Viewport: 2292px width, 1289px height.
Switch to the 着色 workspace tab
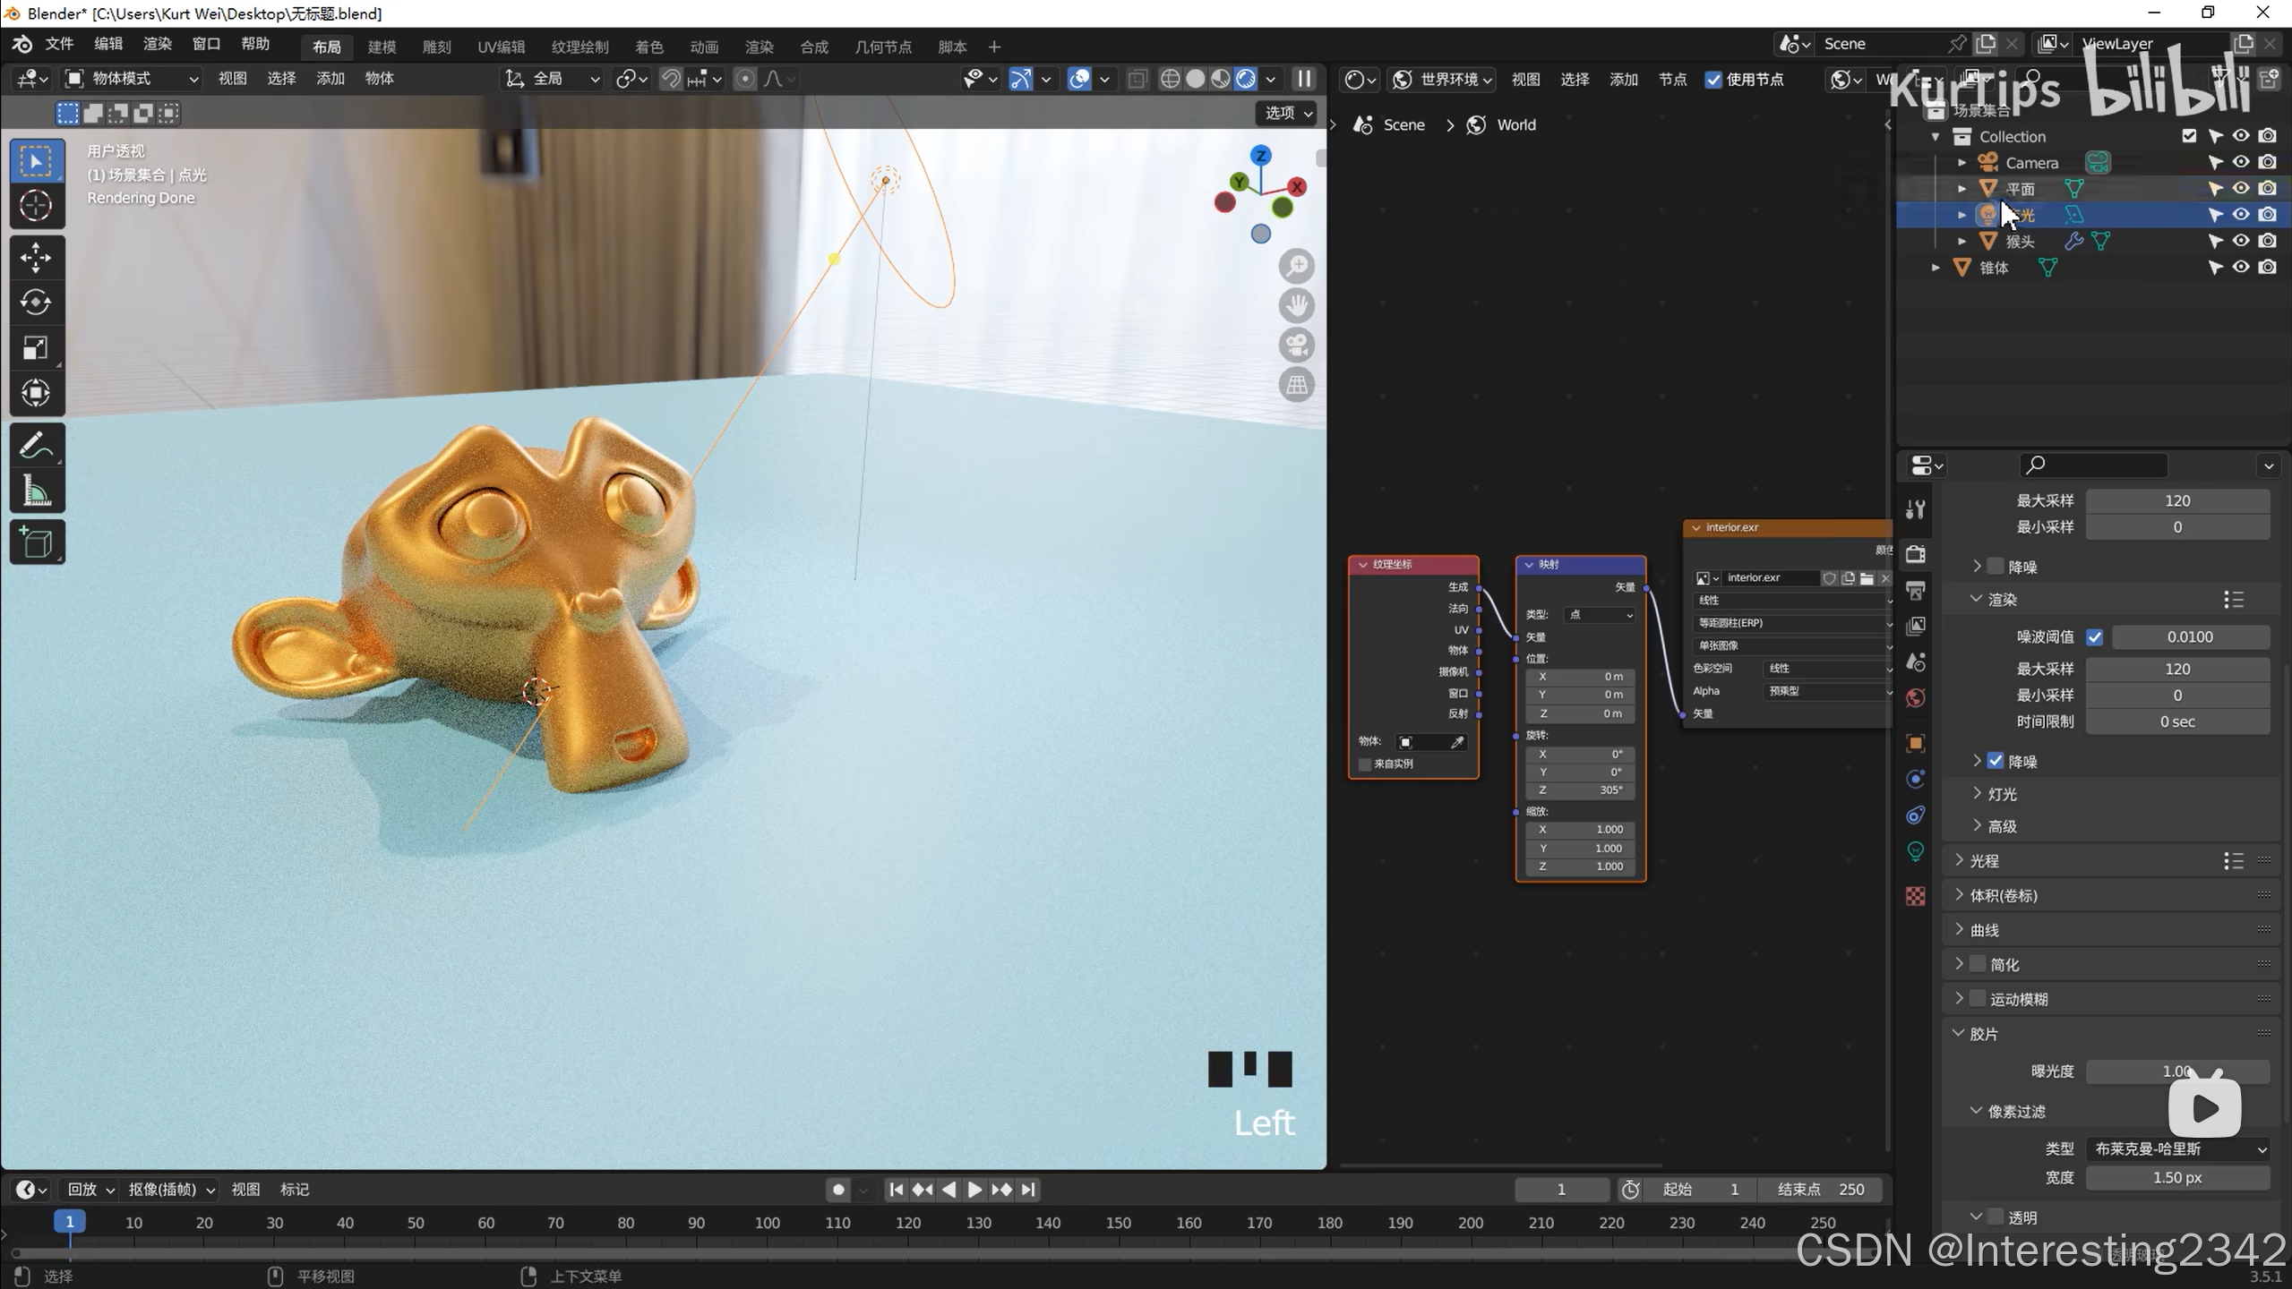pyautogui.click(x=648, y=47)
